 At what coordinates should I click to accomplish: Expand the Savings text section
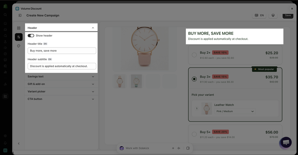point(61,76)
